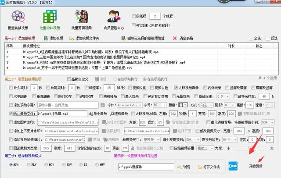
Task: Click the 开始剪辑 button
Action: [255, 166]
